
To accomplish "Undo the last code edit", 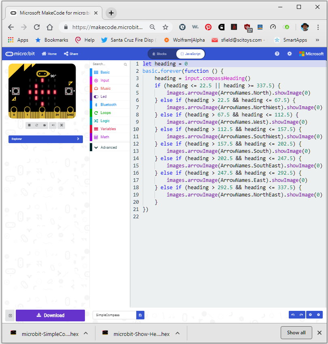I will [293, 314].
